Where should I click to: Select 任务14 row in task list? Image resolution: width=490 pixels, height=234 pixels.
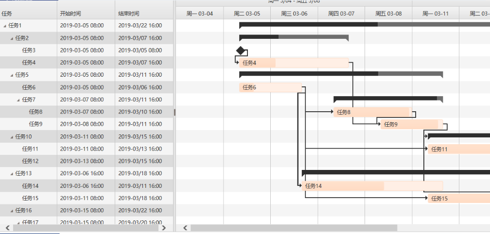pos(87,186)
